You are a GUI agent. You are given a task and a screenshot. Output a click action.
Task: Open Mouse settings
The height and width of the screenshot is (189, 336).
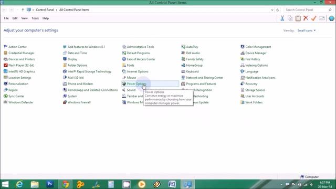tap(129, 78)
